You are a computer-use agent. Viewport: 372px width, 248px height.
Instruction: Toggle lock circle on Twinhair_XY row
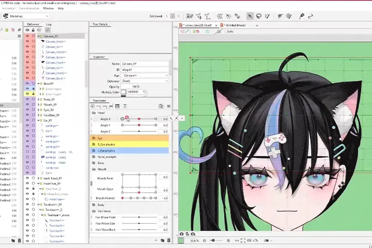coord(34,204)
